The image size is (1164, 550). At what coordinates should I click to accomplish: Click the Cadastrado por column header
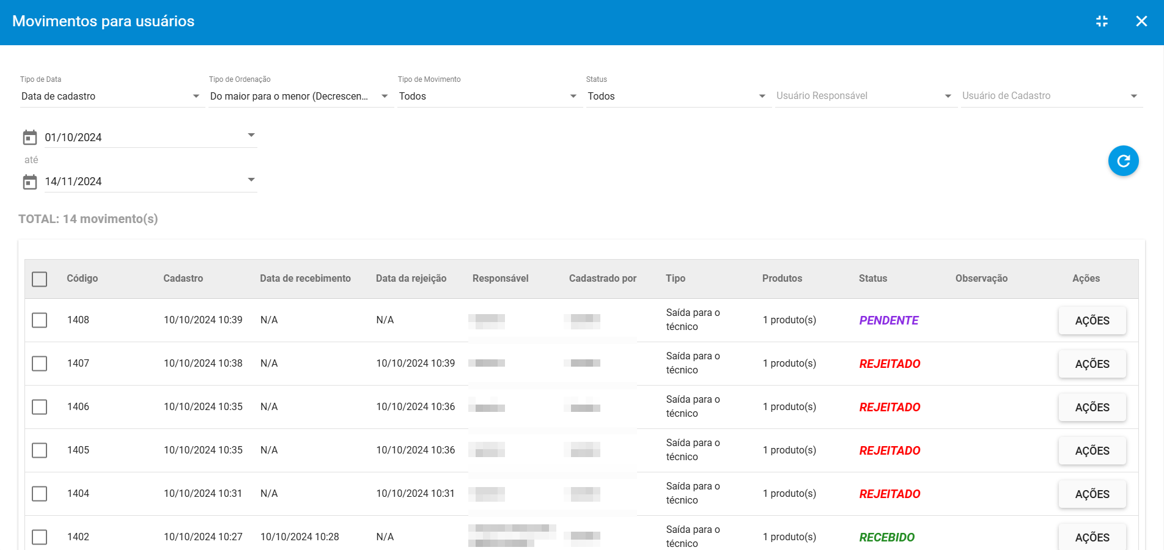click(603, 278)
